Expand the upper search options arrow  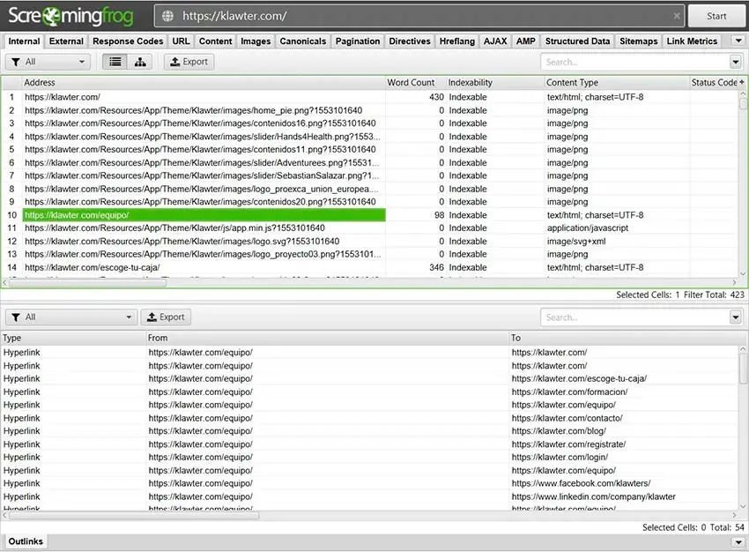click(x=736, y=62)
